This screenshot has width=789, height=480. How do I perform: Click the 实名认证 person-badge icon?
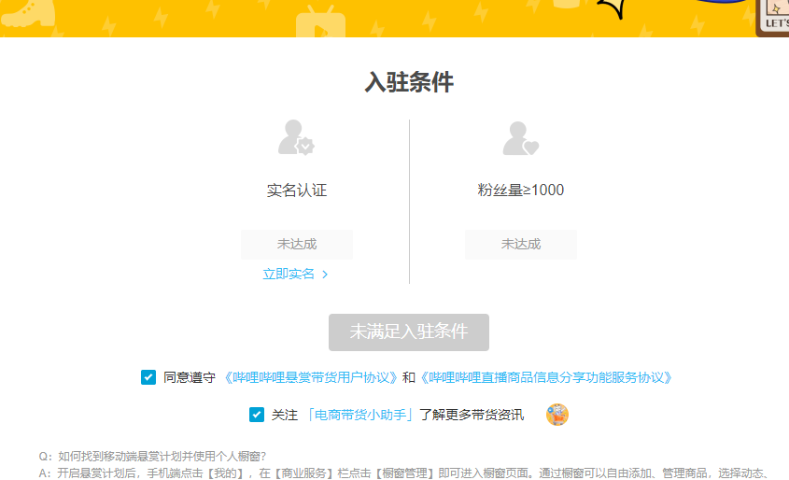(x=296, y=138)
